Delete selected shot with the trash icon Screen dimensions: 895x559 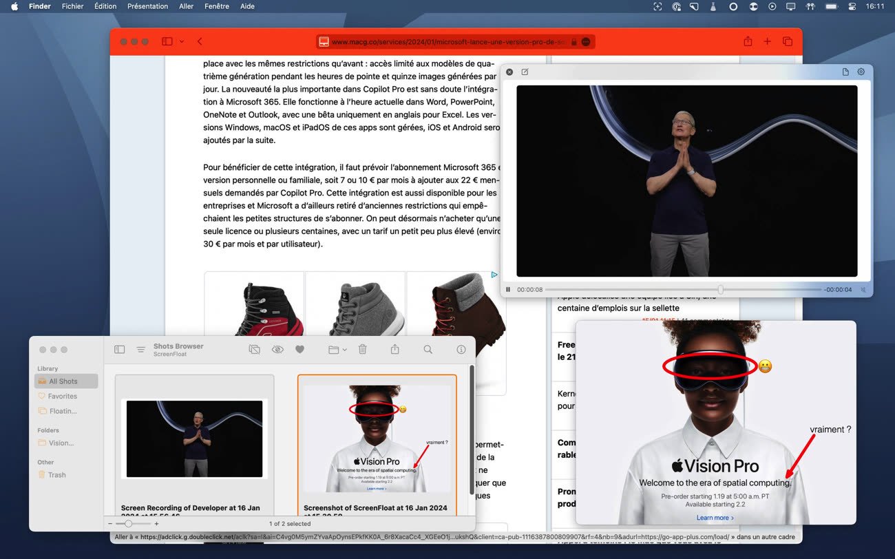[x=363, y=350]
